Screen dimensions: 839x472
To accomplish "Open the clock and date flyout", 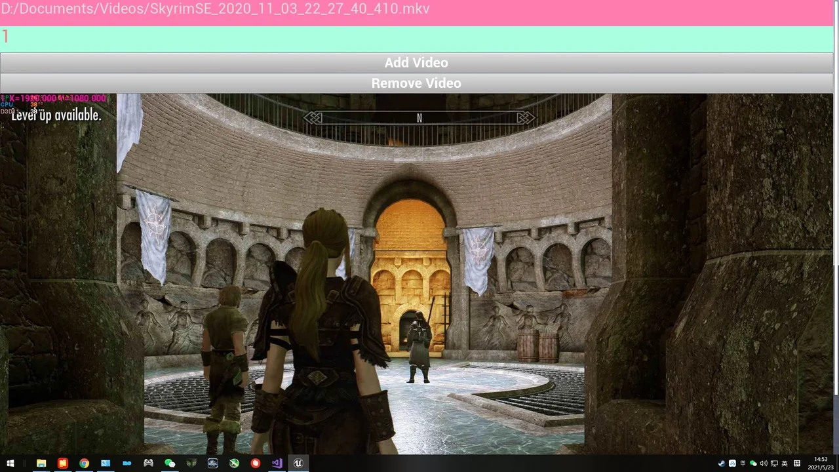I will click(x=821, y=463).
